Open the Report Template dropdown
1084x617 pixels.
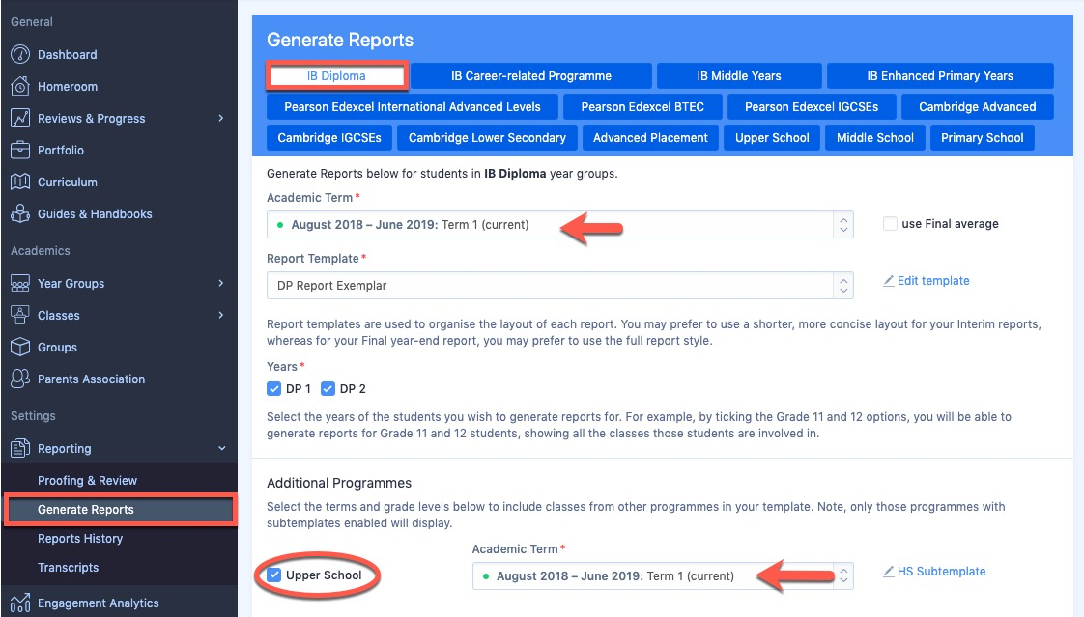coord(560,286)
